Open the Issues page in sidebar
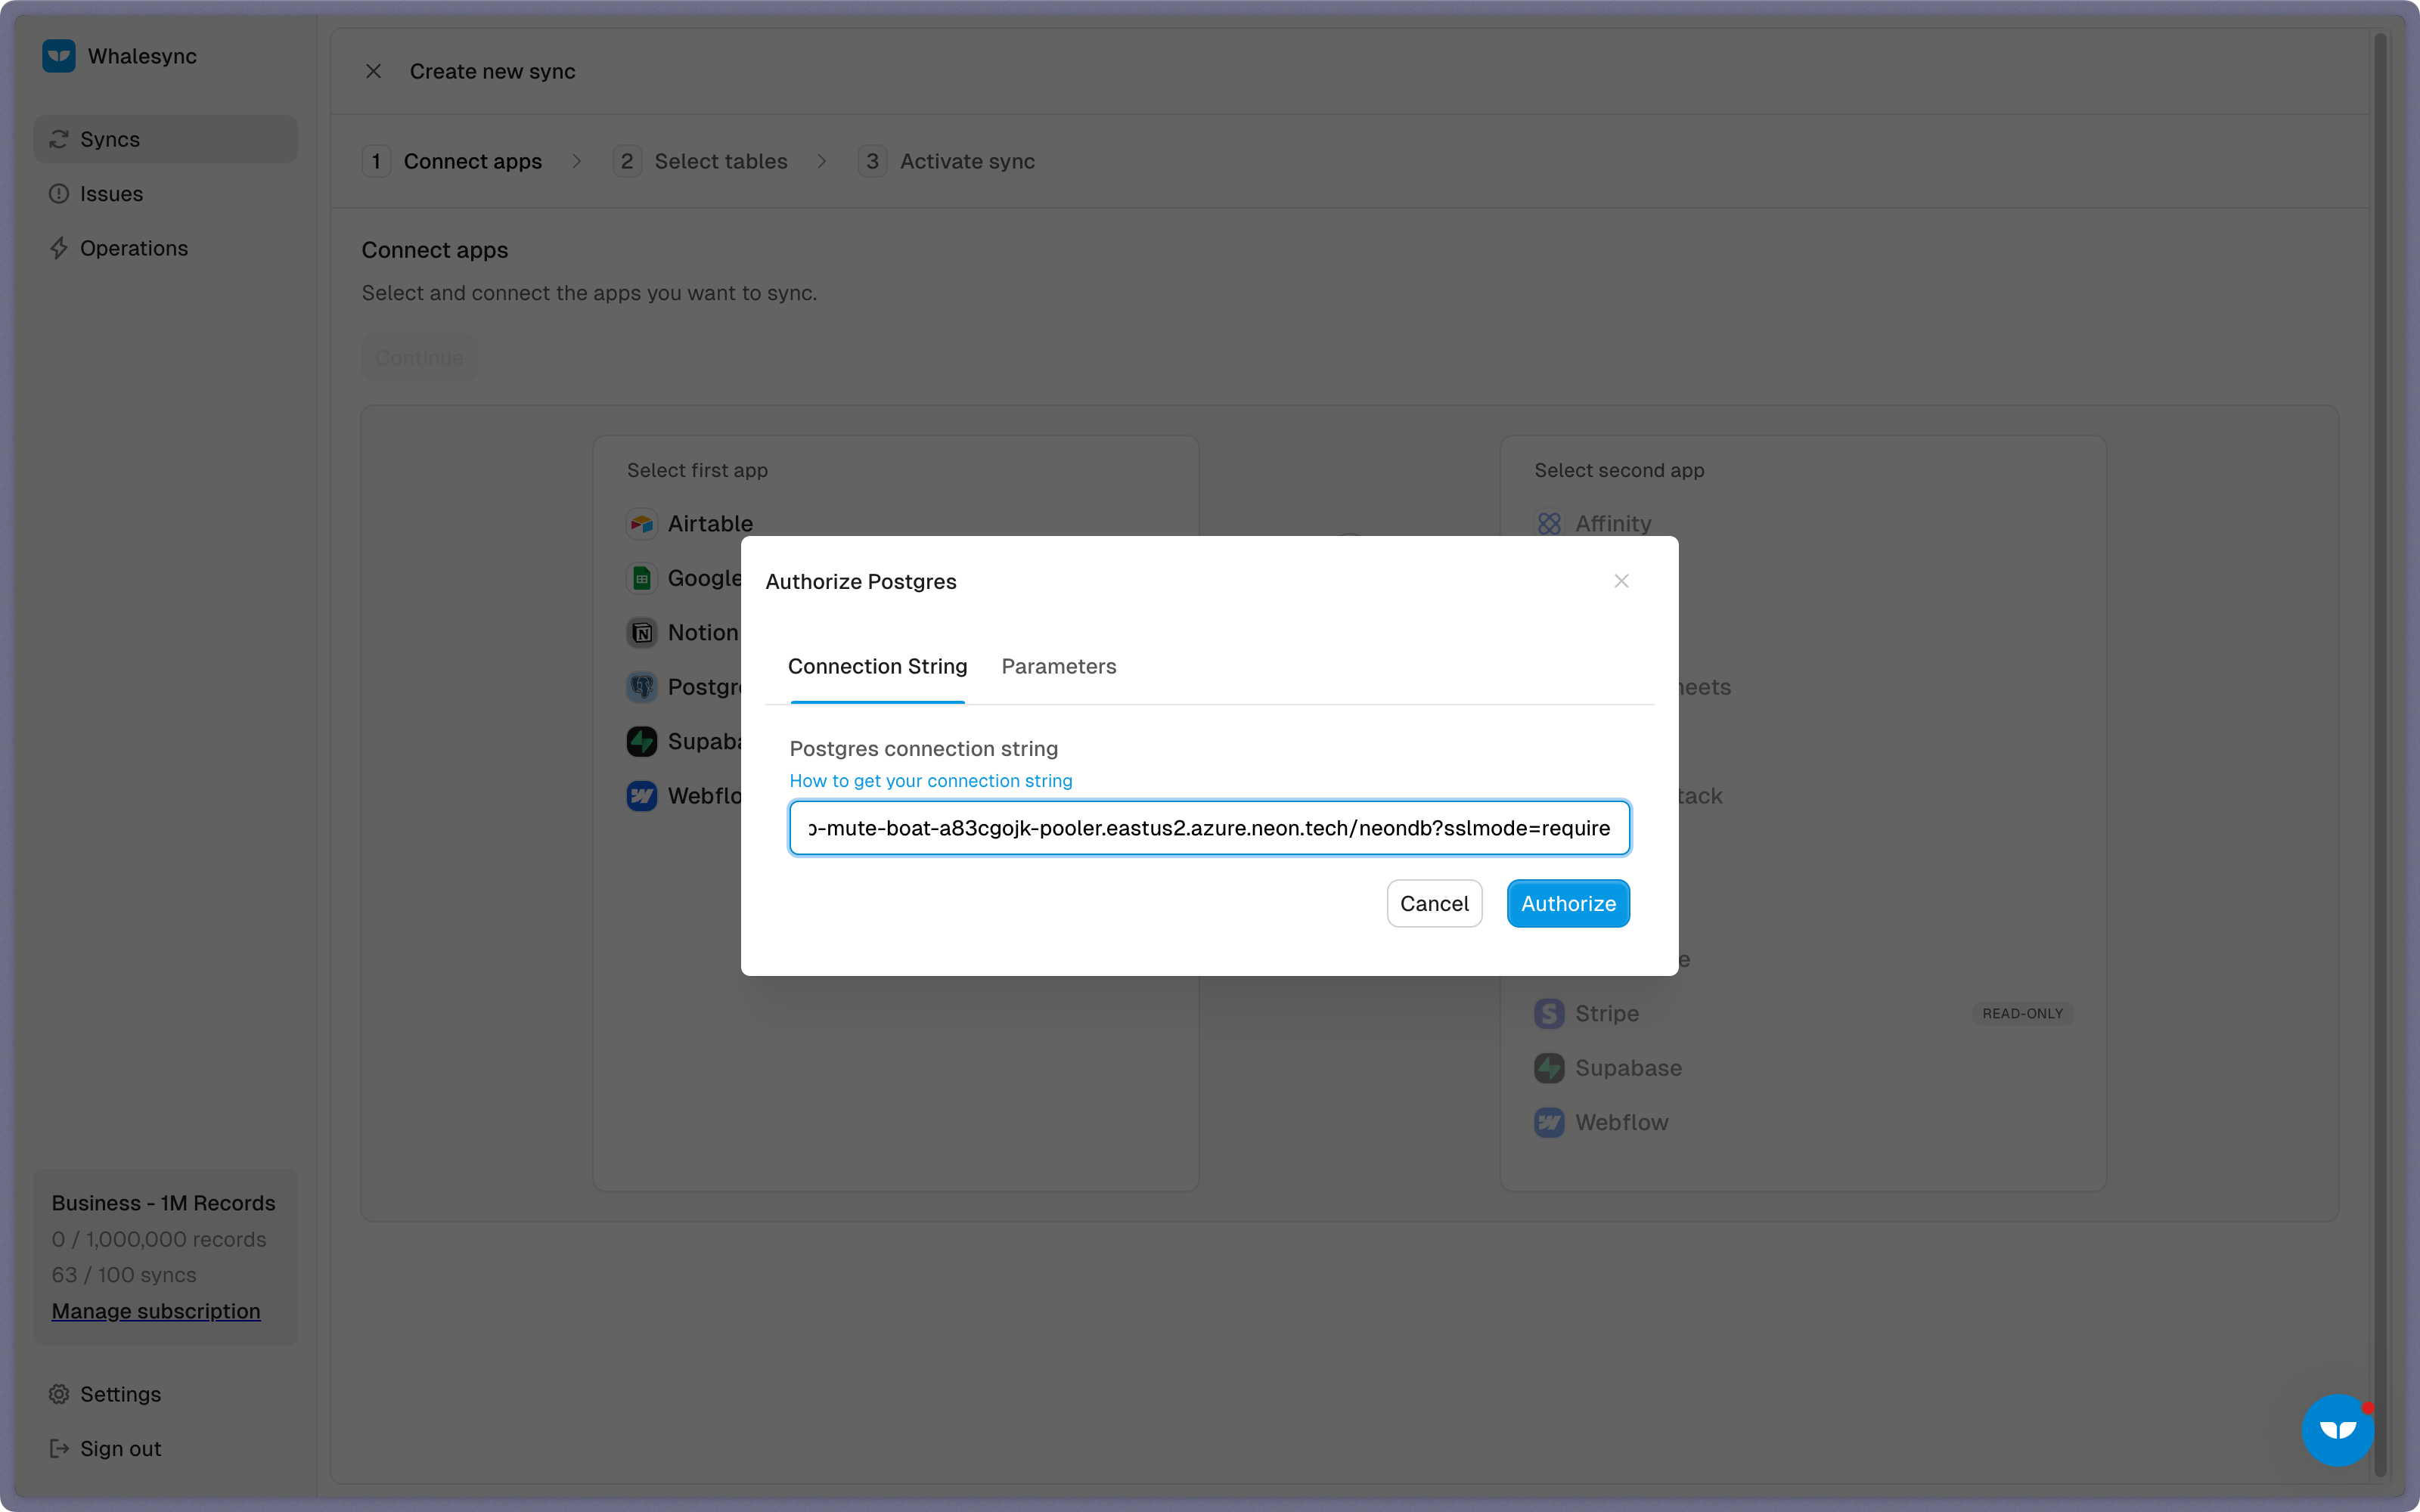2420x1512 pixels. (165, 194)
